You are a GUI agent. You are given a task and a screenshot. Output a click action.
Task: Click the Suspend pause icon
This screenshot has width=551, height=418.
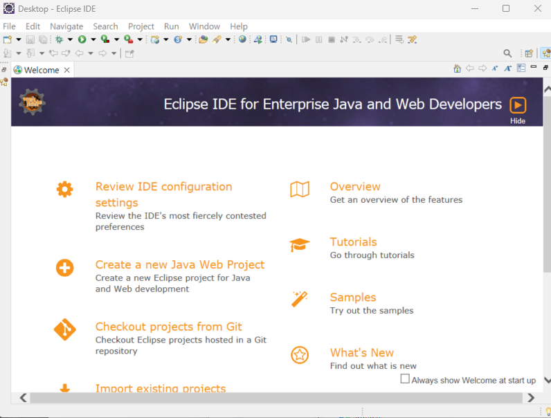[318, 39]
